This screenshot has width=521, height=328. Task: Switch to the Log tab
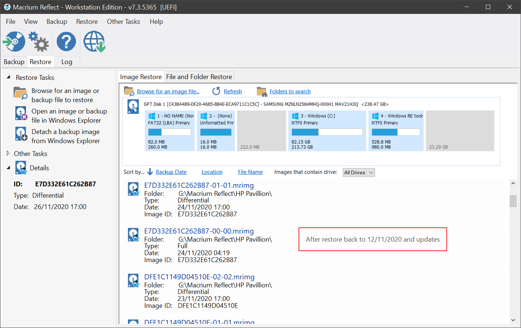(67, 62)
